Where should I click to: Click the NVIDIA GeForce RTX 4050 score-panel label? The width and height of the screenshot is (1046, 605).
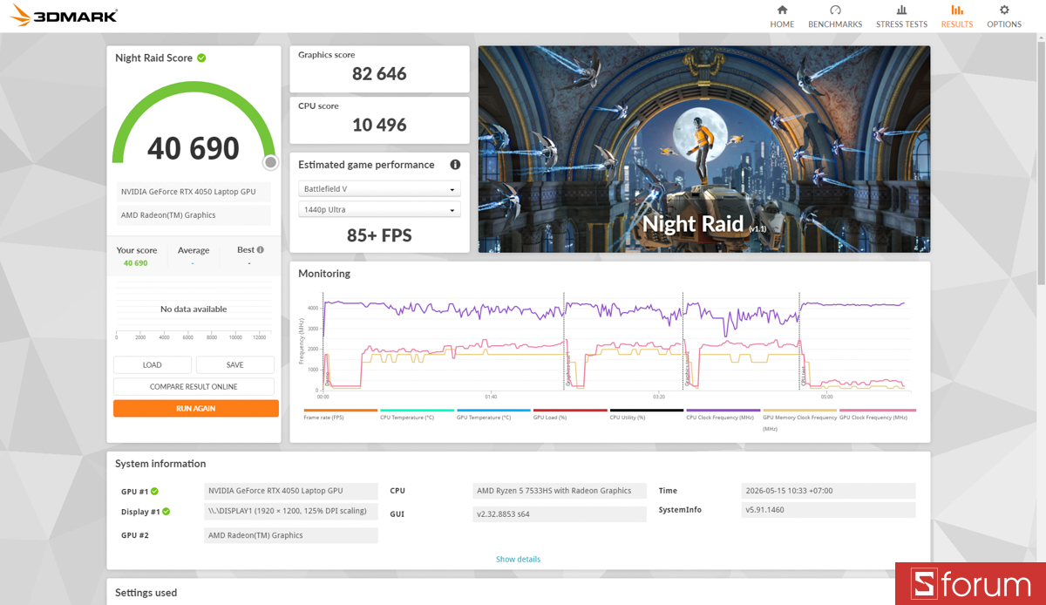pyautogui.click(x=194, y=193)
